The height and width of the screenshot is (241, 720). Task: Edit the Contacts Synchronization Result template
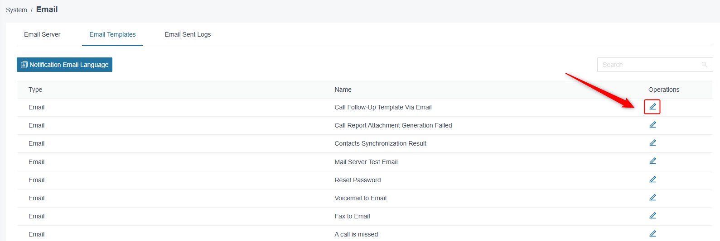(x=652, y=143)
